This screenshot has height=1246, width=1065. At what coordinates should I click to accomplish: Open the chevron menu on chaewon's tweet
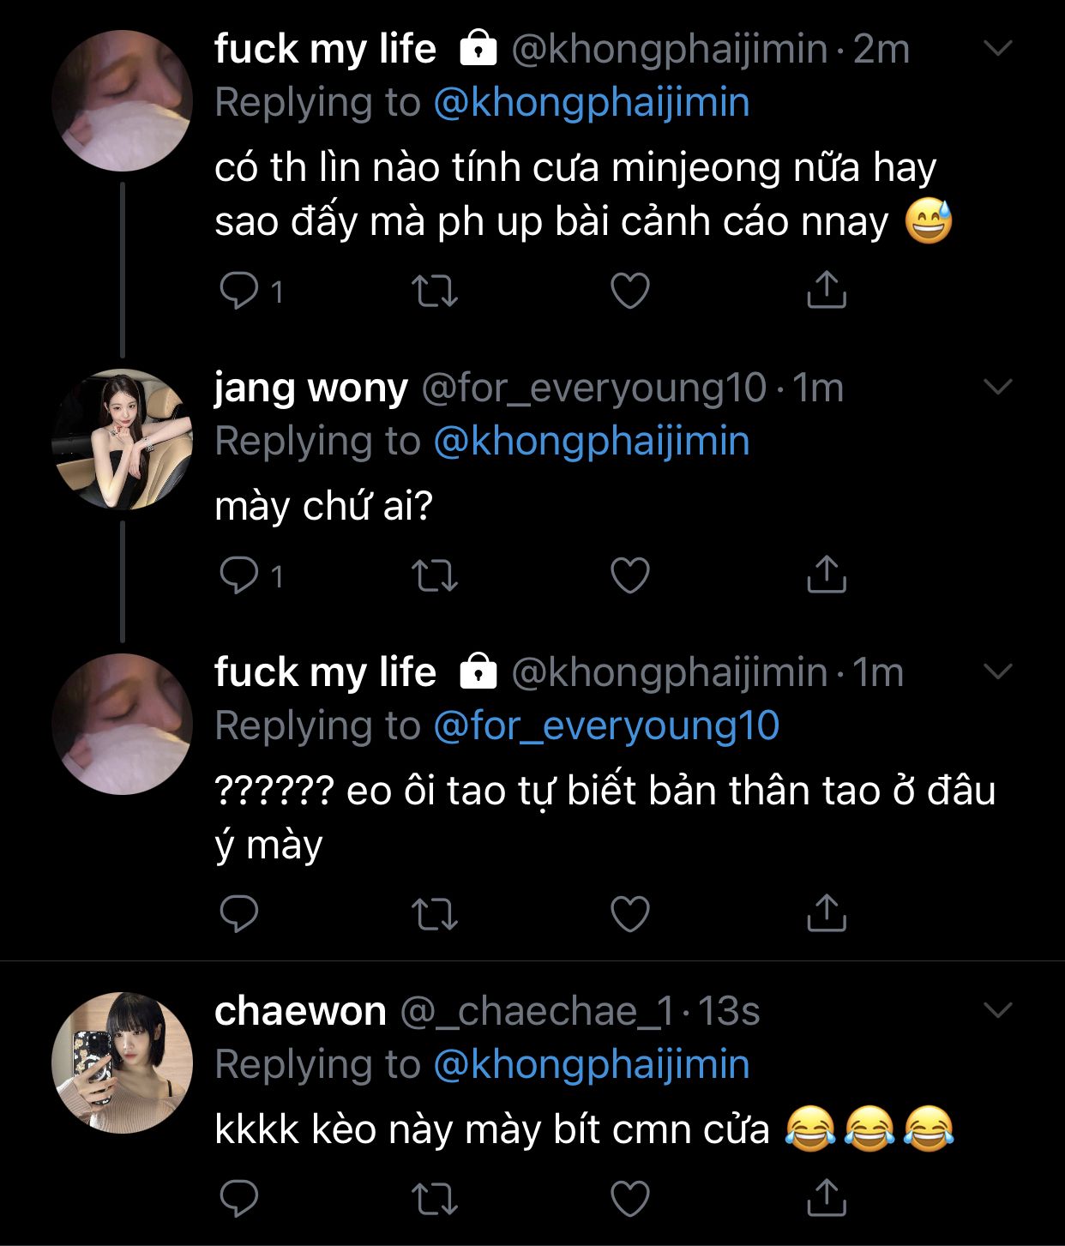click(997, 1011)
